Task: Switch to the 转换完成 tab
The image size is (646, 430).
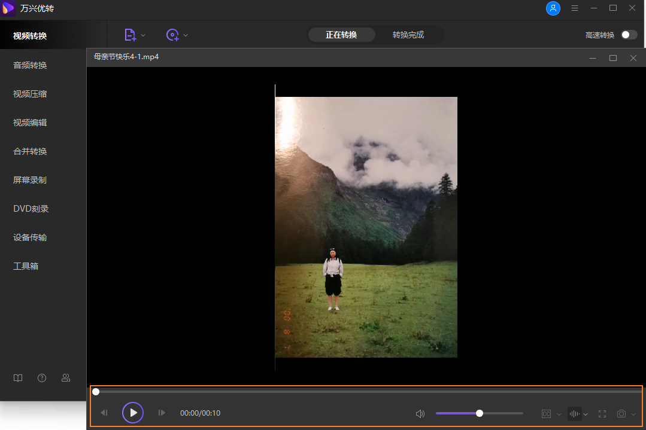Action: pos(408,35)
